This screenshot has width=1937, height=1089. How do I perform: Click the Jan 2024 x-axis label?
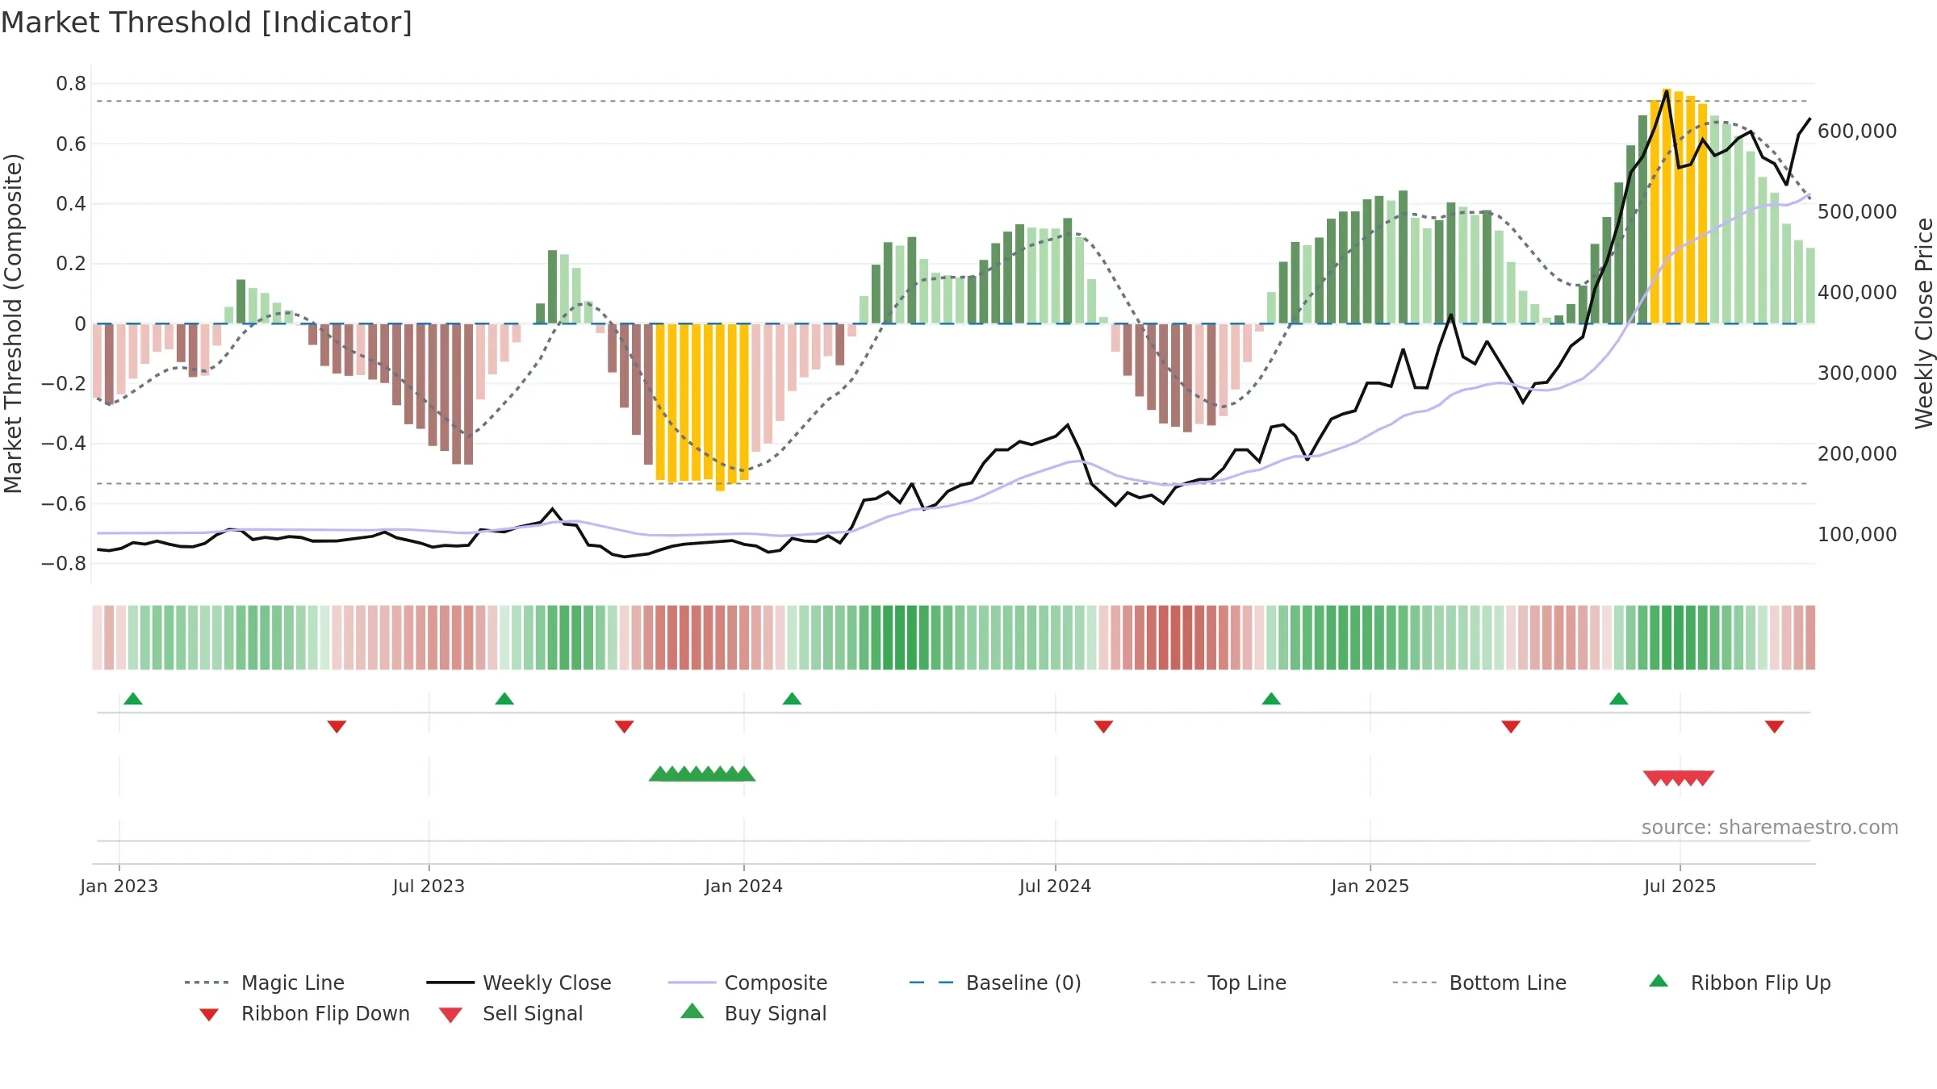point(743,886)
